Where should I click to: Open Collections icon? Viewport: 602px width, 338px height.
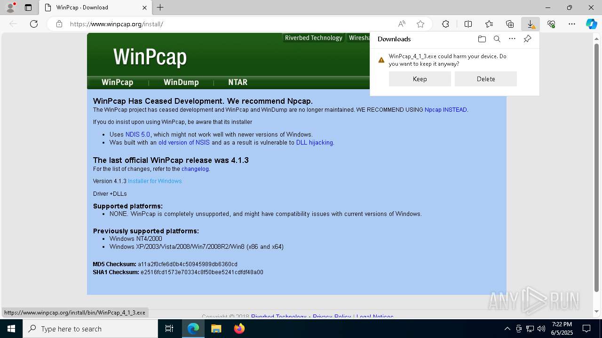[x=510, y=24]
